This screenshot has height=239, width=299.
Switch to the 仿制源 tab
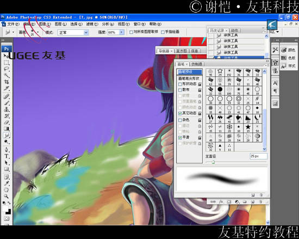[196, 64]
